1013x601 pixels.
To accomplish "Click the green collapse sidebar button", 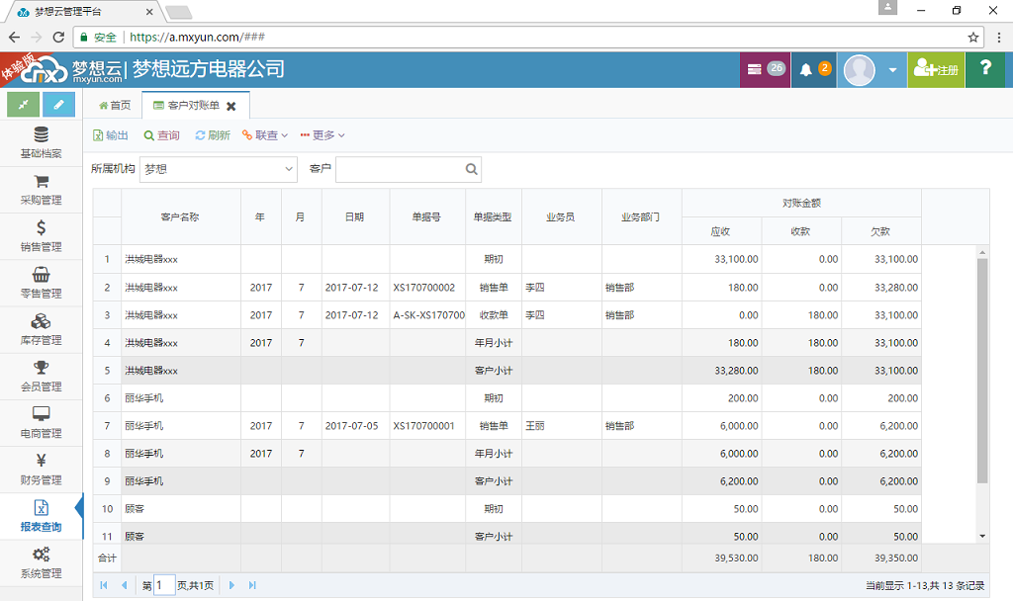I will point(24,105).
